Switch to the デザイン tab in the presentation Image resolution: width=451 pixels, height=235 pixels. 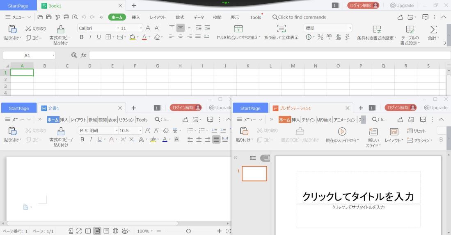[307, 120]
